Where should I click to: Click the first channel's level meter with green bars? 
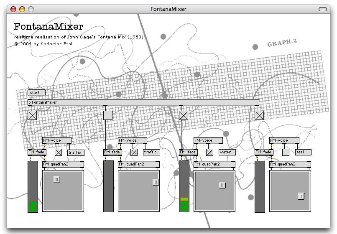coord(33,187)
